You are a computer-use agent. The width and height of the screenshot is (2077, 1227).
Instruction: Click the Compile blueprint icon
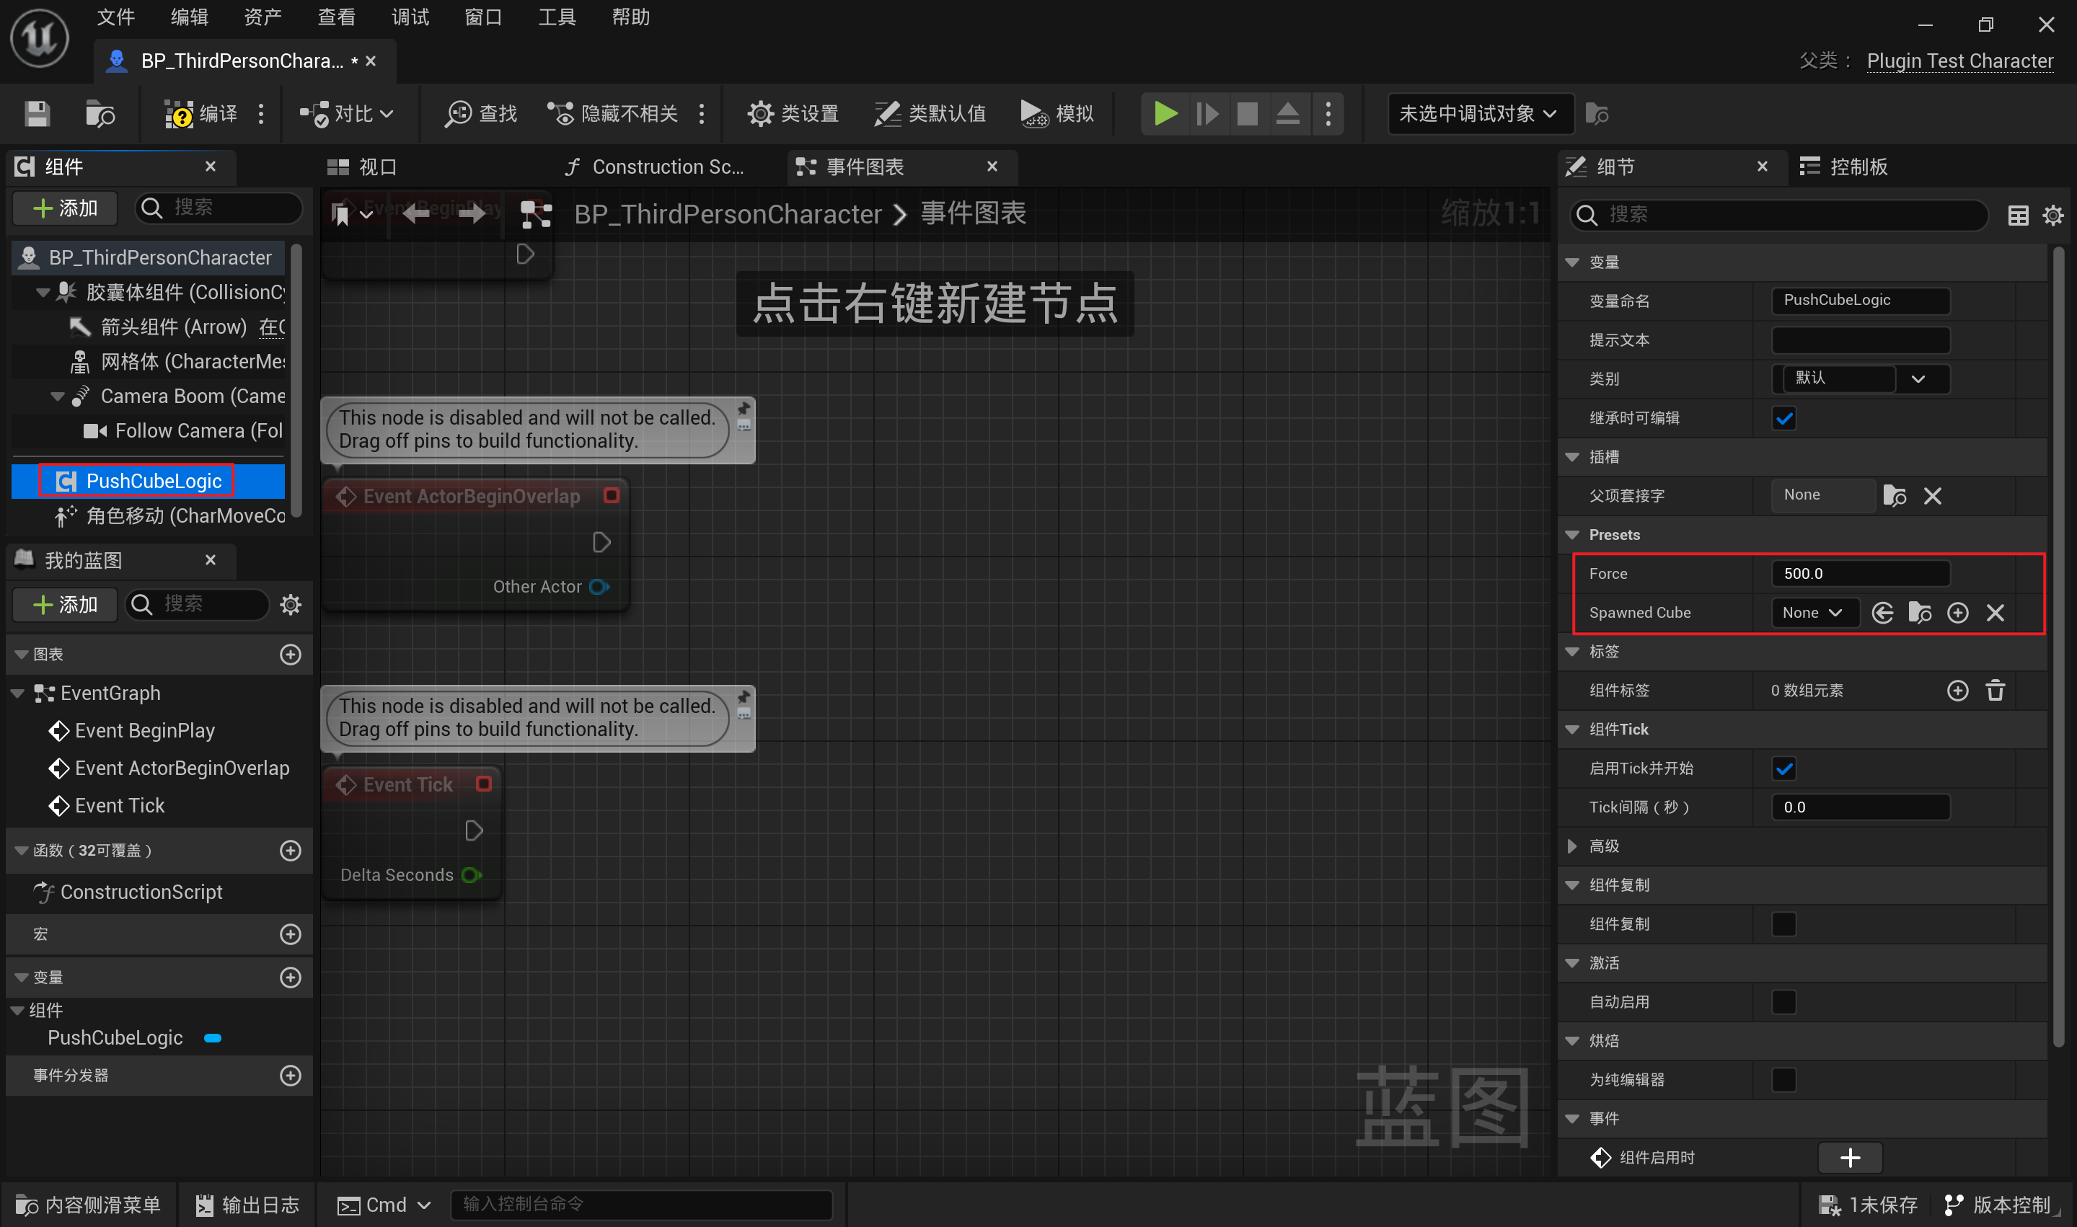(x=178, y=113)
